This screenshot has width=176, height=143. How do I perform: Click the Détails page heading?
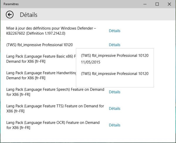[28, 15]
